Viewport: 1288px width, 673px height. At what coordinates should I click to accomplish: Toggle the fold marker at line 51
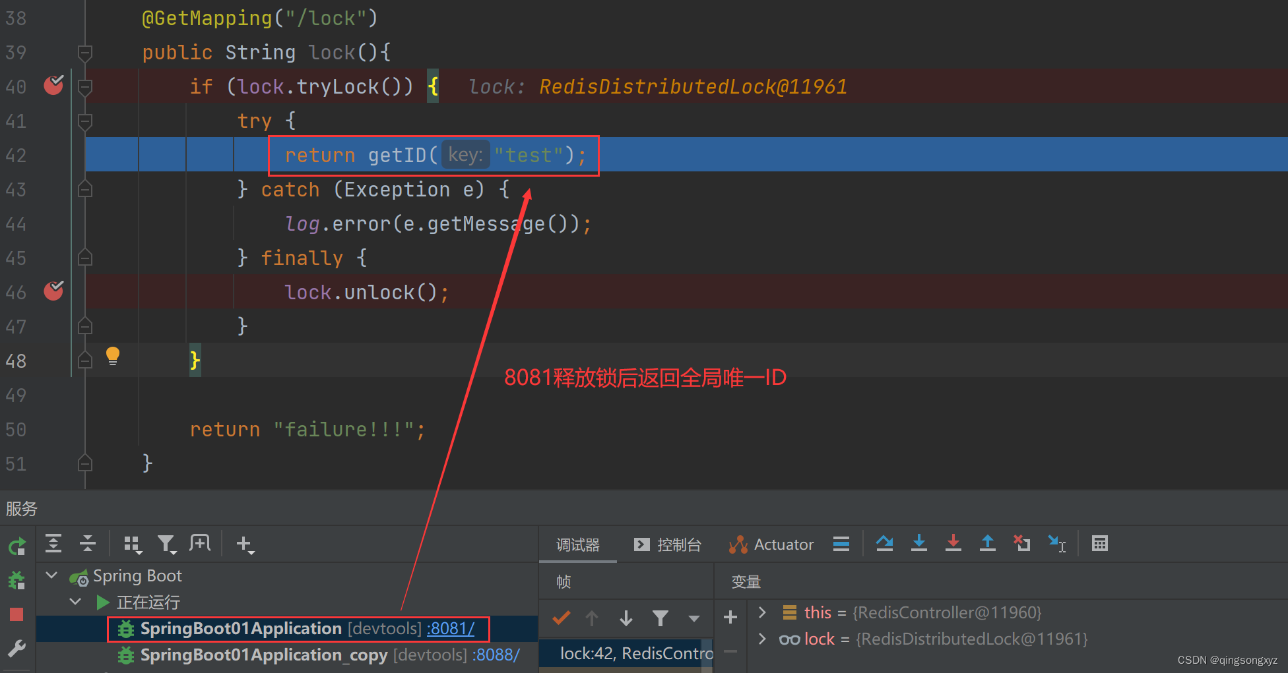85,463
